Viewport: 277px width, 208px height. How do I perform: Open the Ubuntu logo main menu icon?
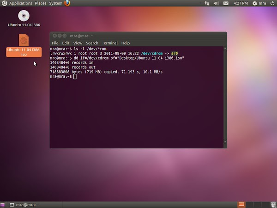4,3
